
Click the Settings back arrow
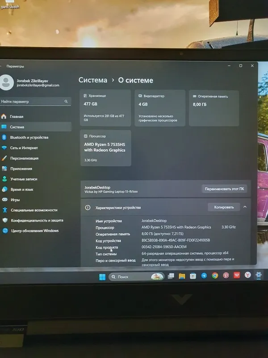[1, 66]
